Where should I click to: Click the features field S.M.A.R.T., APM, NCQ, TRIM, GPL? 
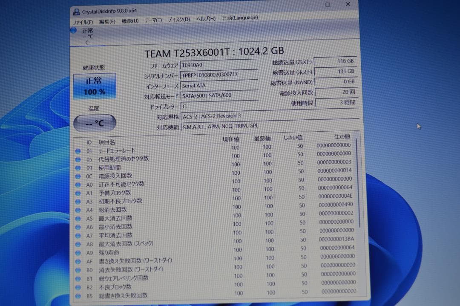click(x=270, y=126)
